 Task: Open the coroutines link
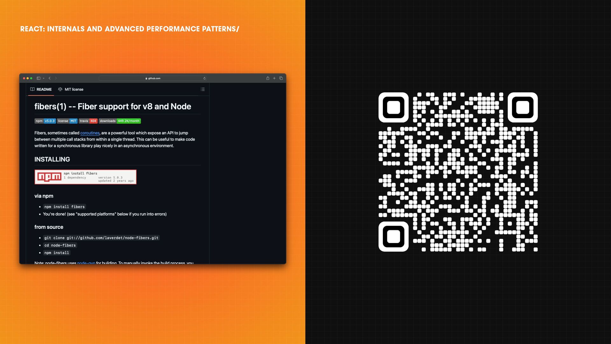point(90,133)
